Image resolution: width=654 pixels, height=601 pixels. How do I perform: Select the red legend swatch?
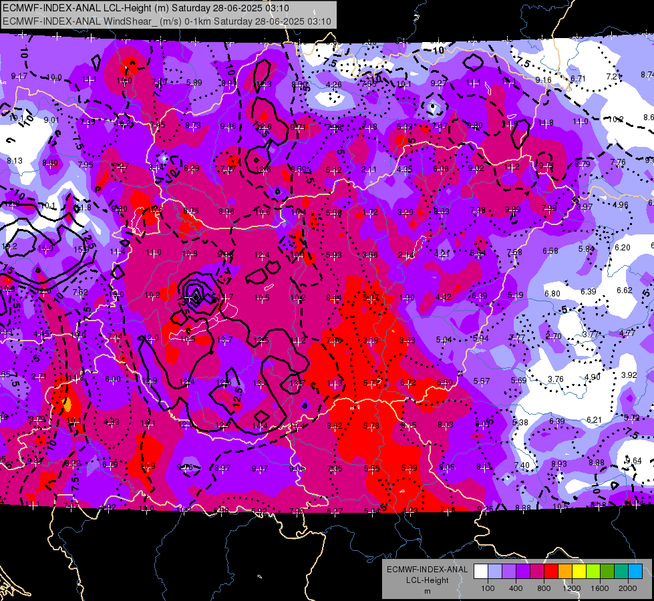(551, 572)
